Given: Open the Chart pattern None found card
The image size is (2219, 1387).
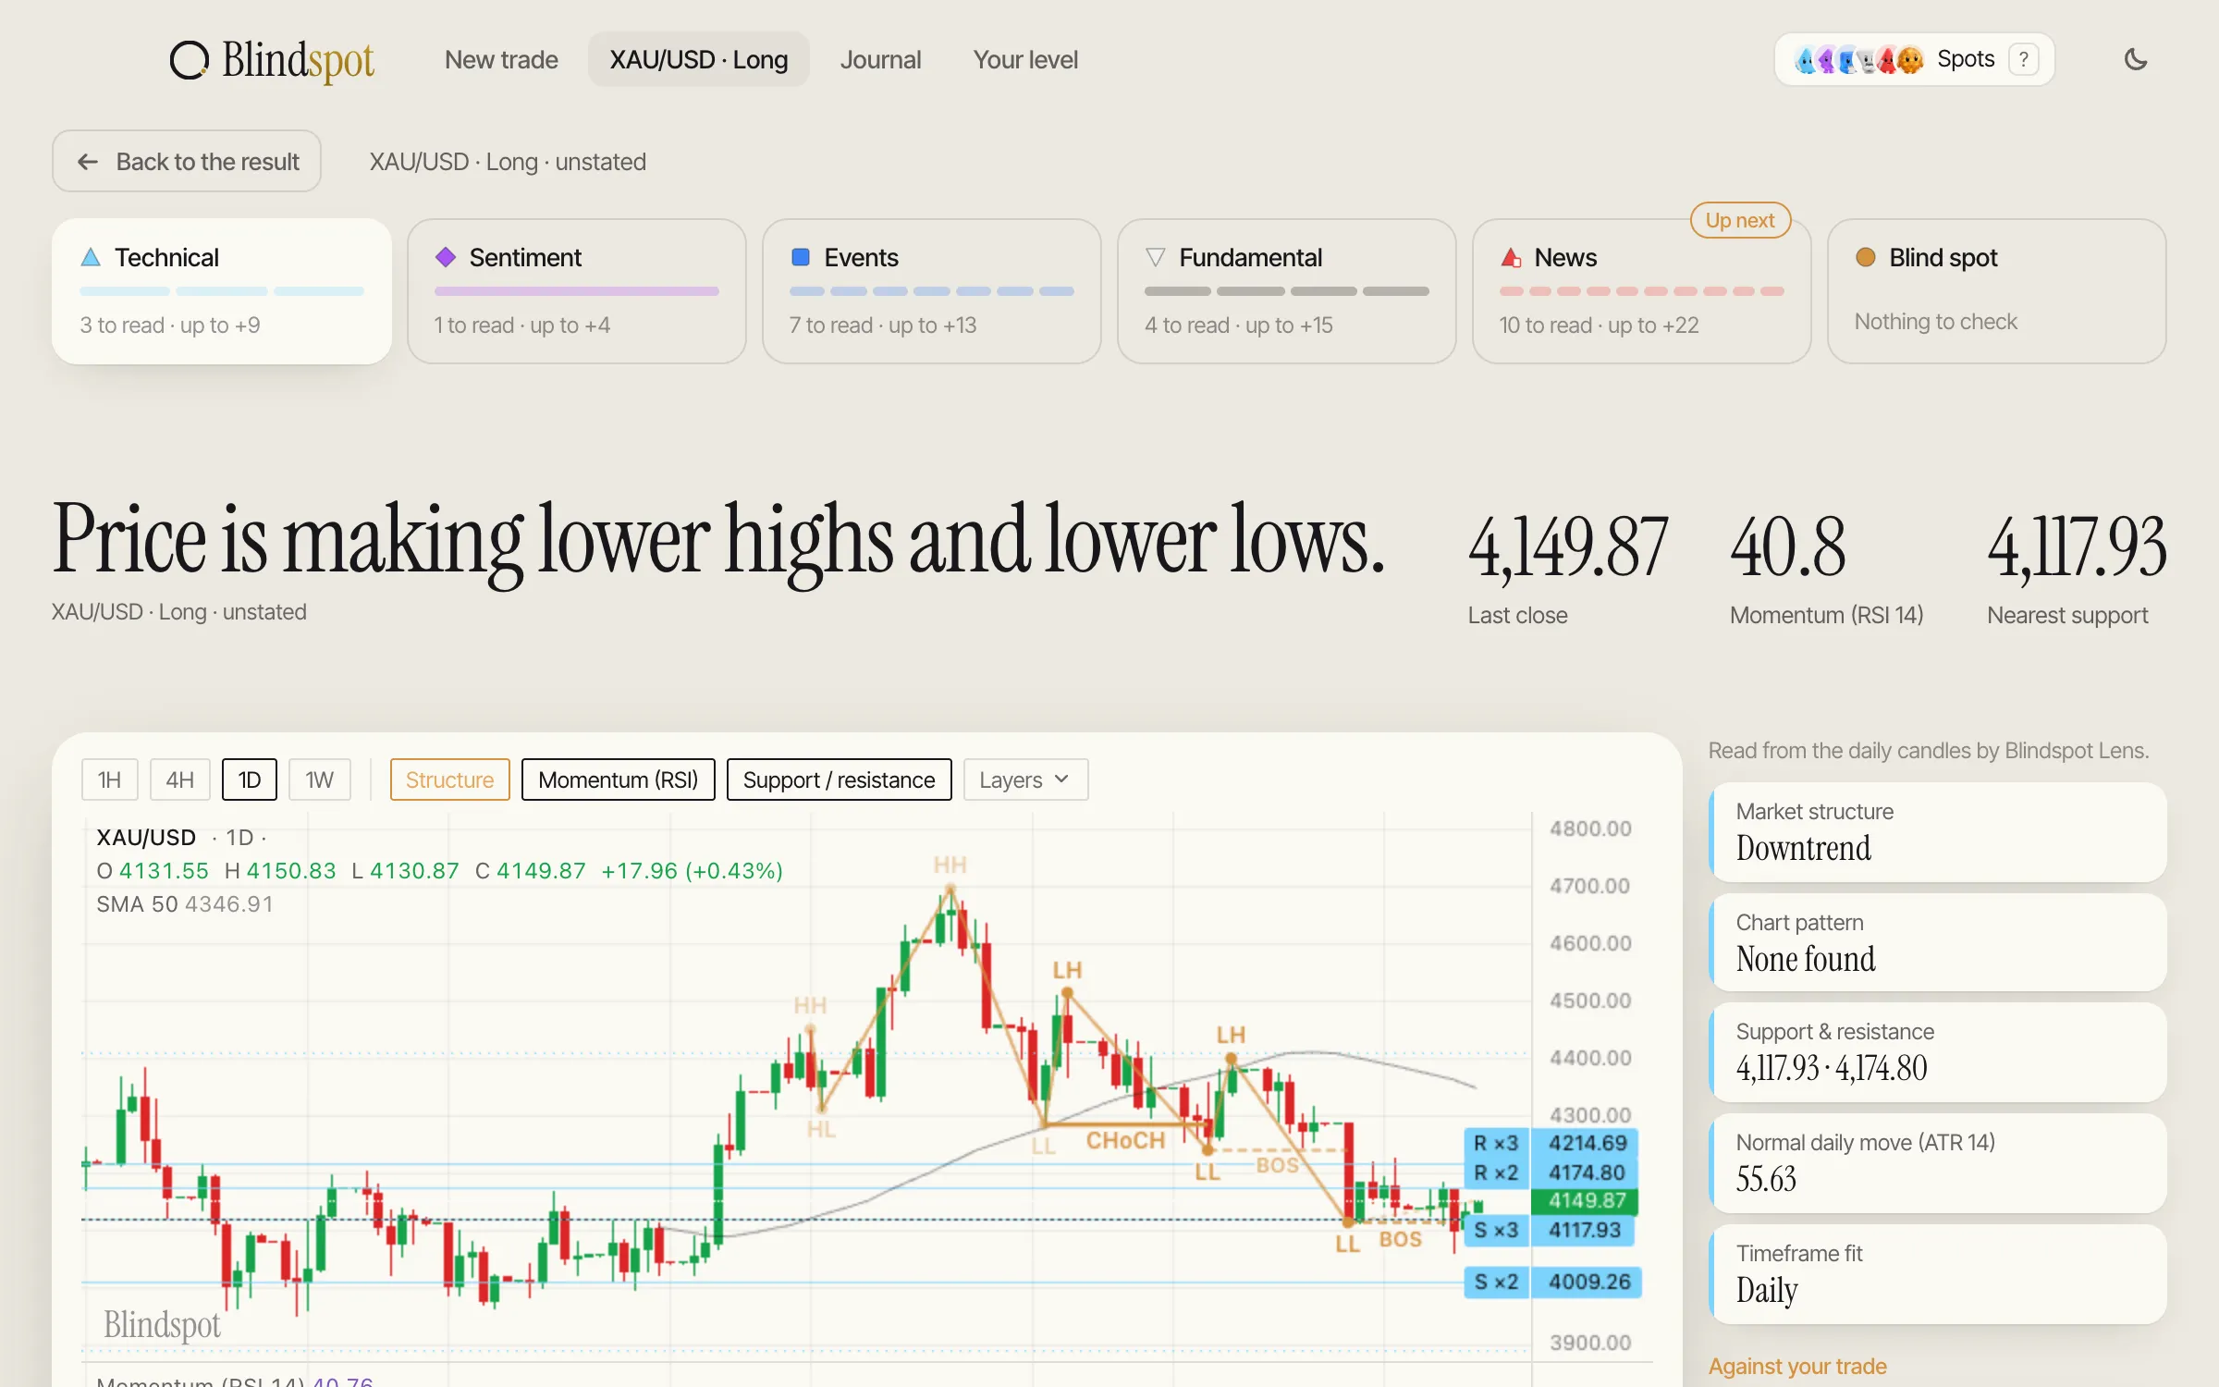Looking at the screenshot, I should coord(1938,942).
